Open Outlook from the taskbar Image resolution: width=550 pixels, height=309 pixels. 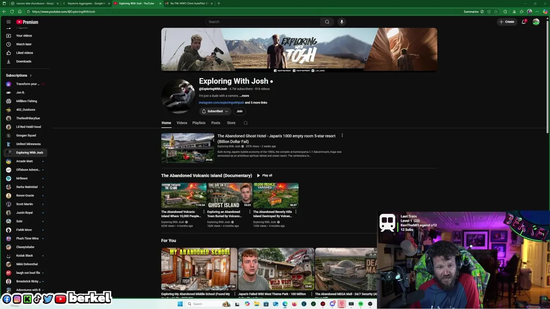pos(275,304)
